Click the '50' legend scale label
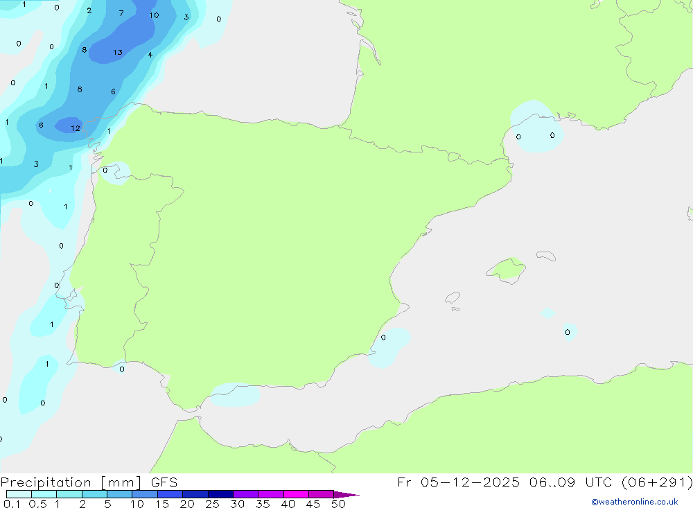Viewport: 693px width, 508px height. [338, 504]
